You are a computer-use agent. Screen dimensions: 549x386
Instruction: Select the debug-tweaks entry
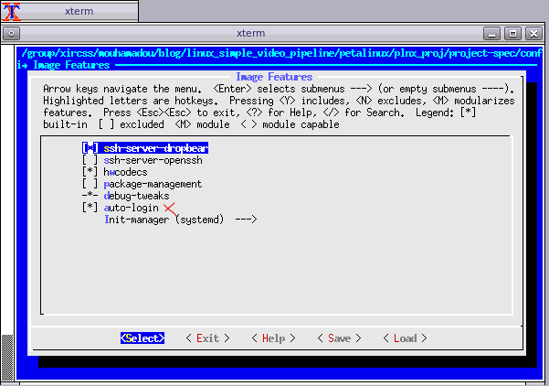click(x=137, y=197)
